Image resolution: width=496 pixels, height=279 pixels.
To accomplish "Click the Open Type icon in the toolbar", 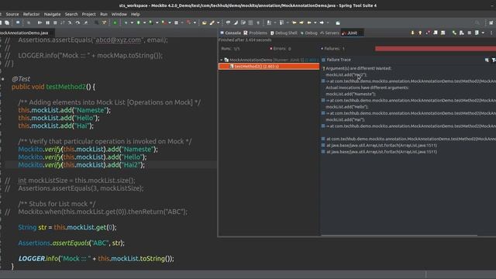I will (x=204, y=22).
